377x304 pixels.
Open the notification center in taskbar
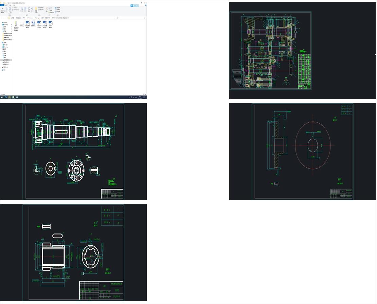point(144,97)
